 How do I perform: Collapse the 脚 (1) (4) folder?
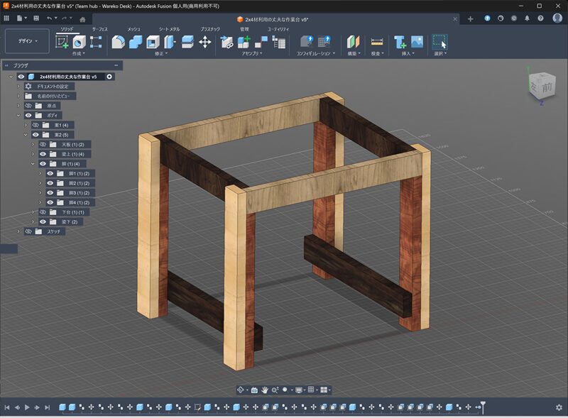tap(33, 164)
